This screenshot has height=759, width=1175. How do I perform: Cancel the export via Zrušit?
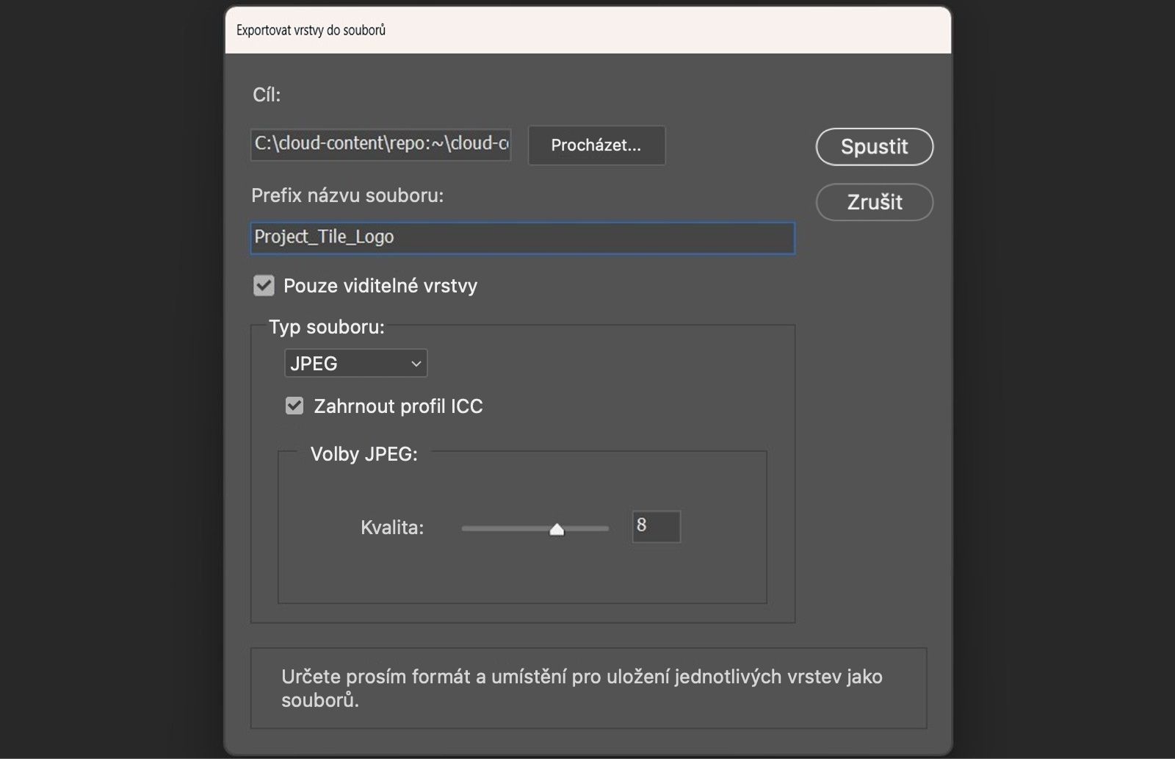coord(874,202)
